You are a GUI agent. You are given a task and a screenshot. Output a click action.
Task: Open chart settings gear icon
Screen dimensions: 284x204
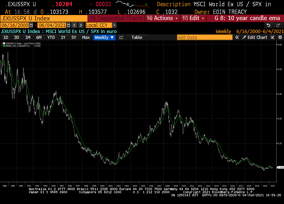click(x=280, y=37)
